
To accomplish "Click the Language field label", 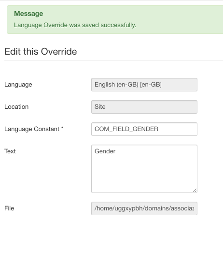I will pos(18,85).
